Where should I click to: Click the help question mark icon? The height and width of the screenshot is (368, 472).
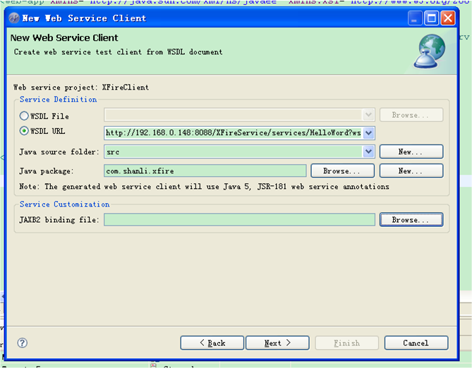tap(23, 343)
